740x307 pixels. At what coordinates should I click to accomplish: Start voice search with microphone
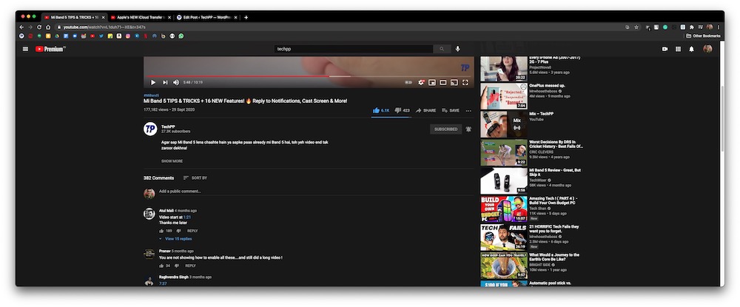(x=457, y=49)
